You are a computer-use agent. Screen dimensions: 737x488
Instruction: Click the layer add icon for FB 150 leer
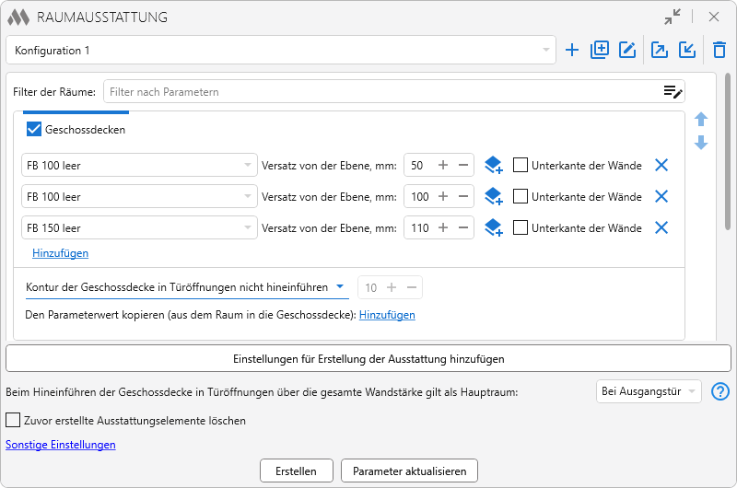pos(494,228)
